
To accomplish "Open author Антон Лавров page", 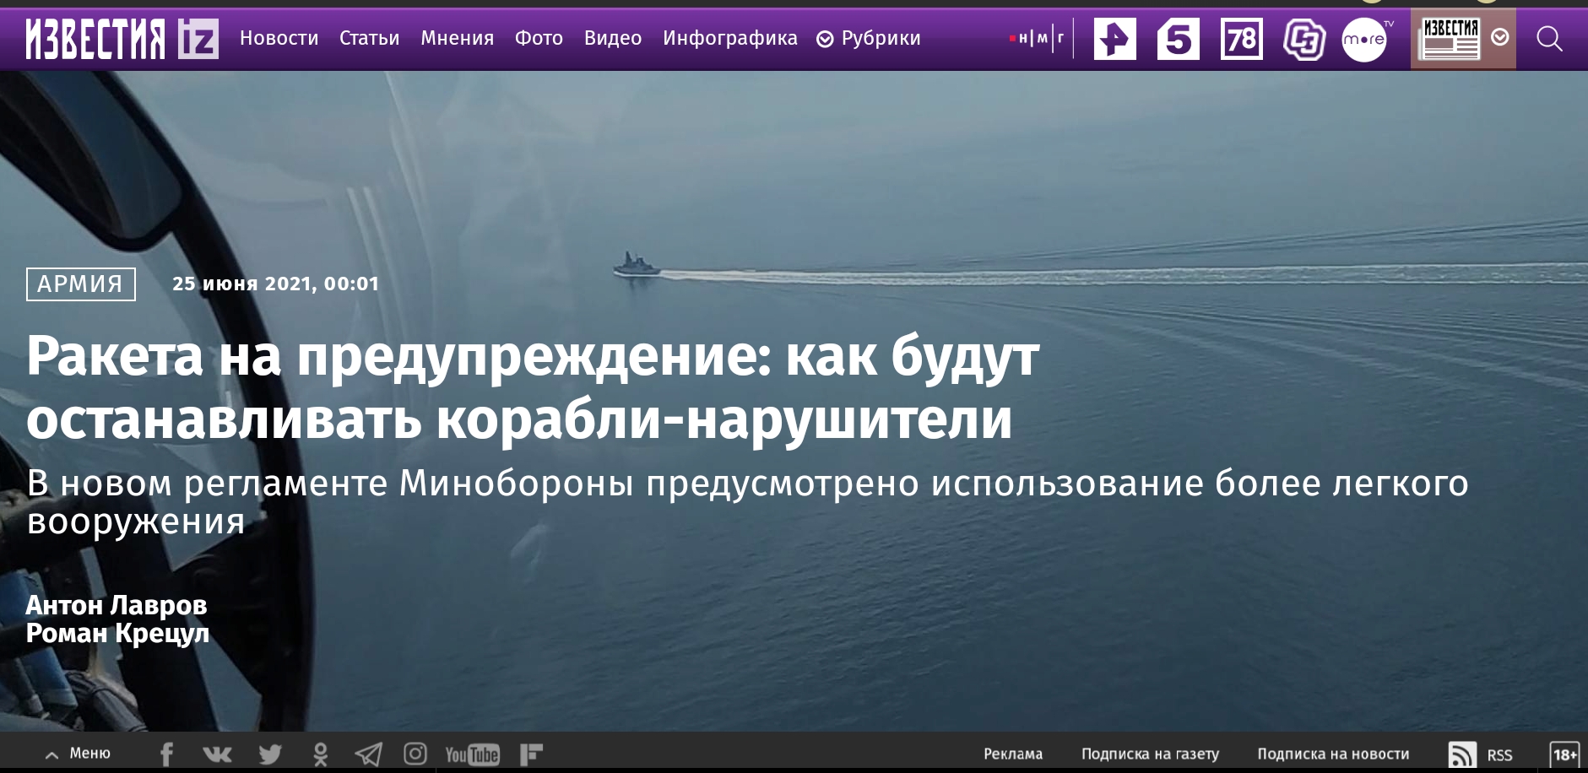I will pyautogui.click(x=117, y=605).
